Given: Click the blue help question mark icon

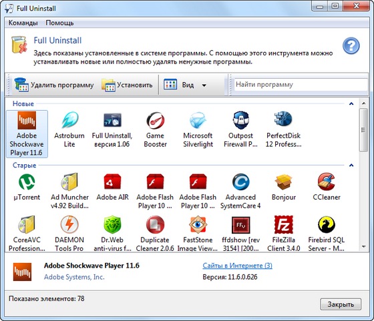Looking at the screenshot, I should [351, 45].
